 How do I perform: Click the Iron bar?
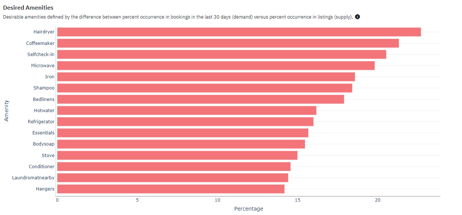(206, 77)
